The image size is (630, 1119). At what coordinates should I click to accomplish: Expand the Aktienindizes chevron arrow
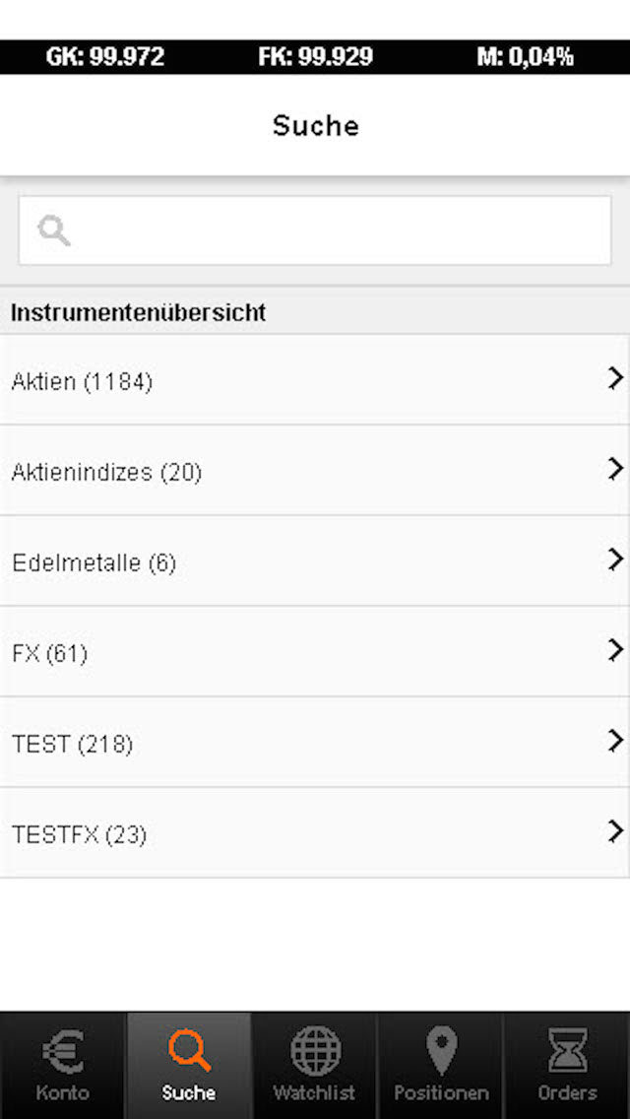(x=616, y=468)
